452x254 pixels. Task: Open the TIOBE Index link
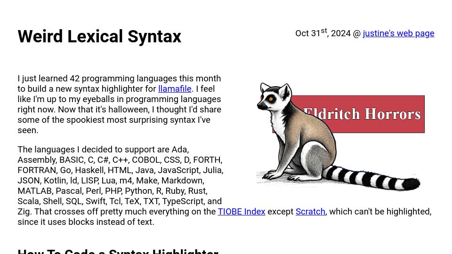tap(241, 211)
